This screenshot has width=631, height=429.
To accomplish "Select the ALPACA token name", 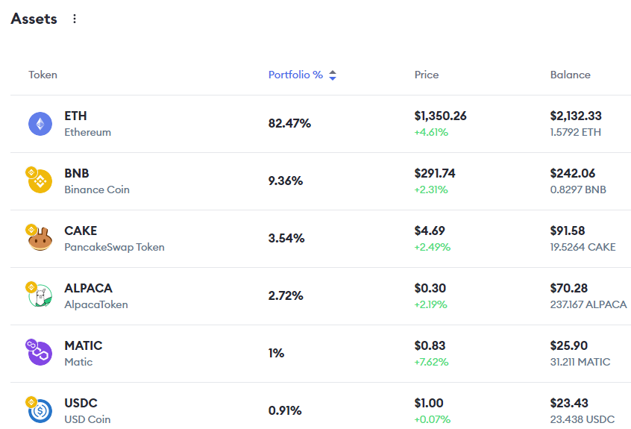I will 89,288.
